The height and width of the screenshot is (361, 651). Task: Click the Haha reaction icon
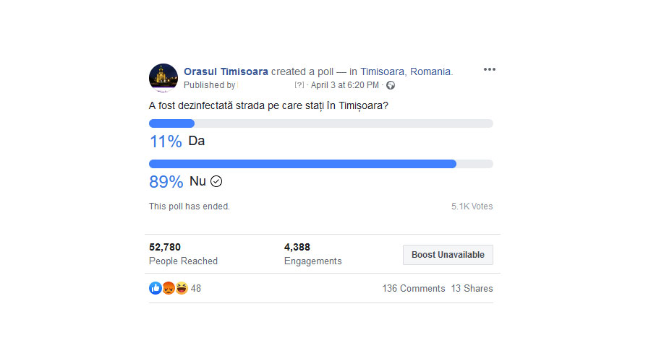(181, 288)
